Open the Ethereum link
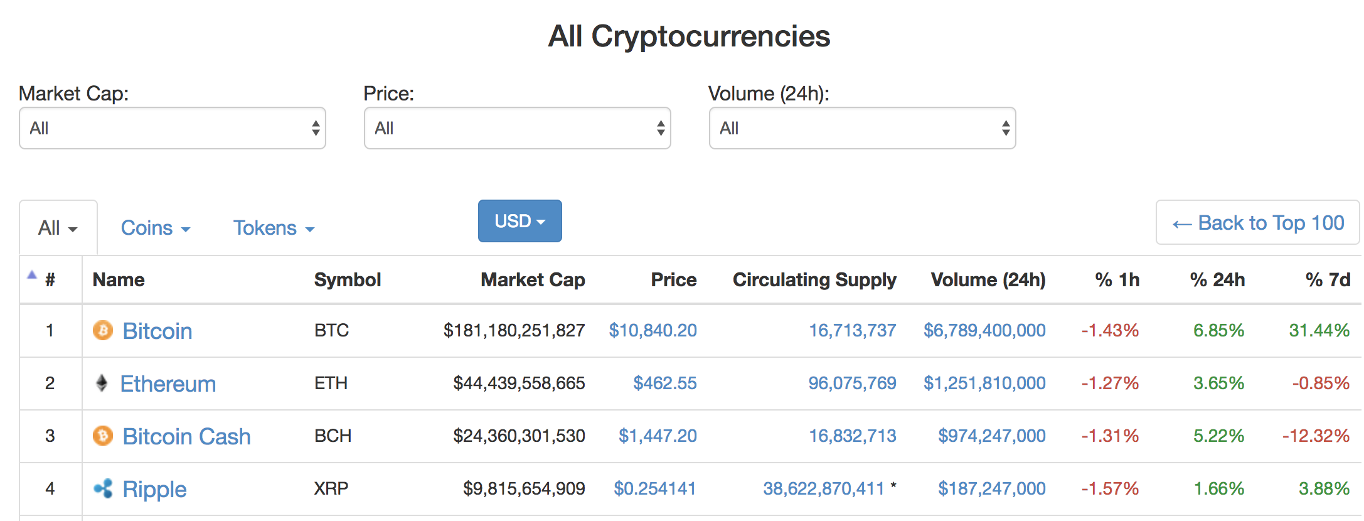1364x521 pixels. point(168,384)
